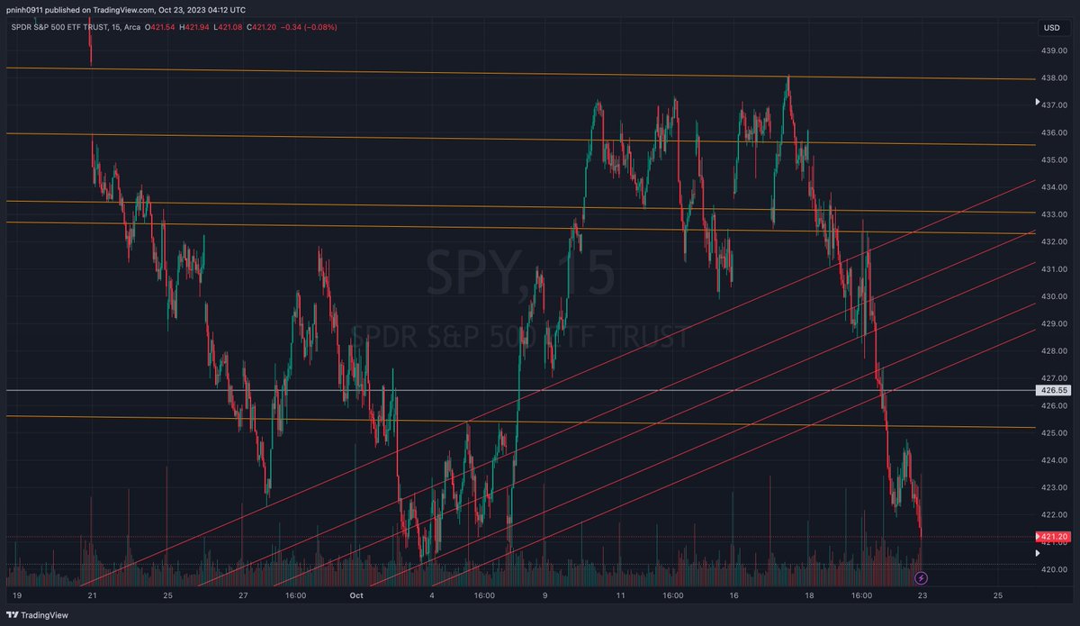Image resolution: width=1080 pixels, height=626 pixels.
Task: Click the 431.00 price scale label
Action: (1055, 269)
